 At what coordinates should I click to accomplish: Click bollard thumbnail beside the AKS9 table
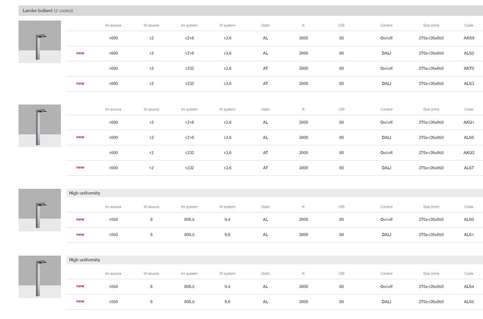(x=40, y=42)
